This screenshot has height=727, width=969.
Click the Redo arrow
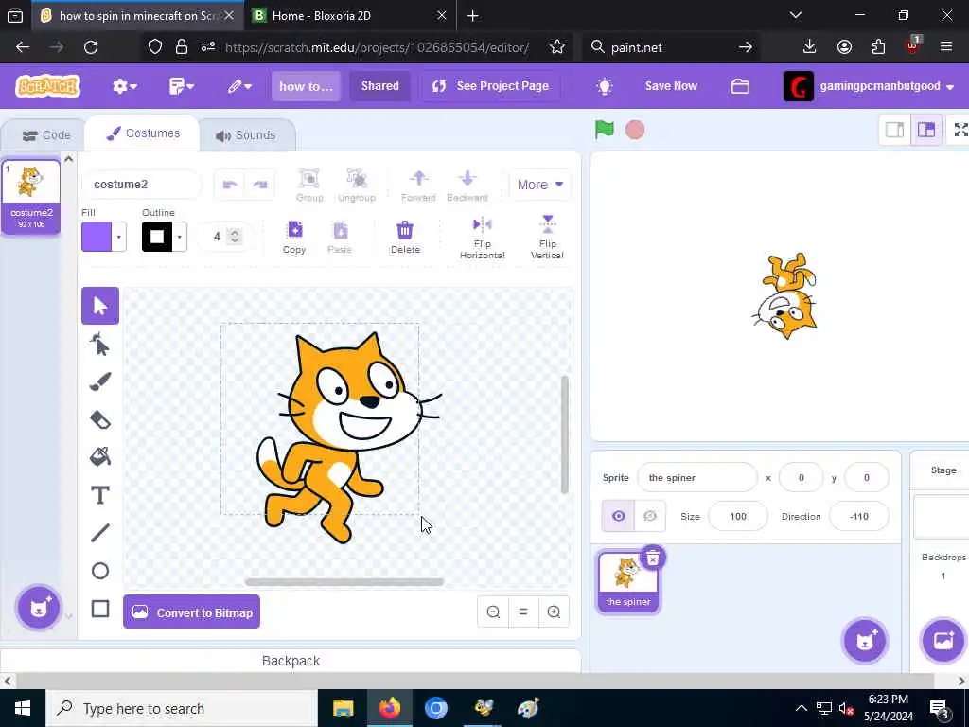click(260, 185)
